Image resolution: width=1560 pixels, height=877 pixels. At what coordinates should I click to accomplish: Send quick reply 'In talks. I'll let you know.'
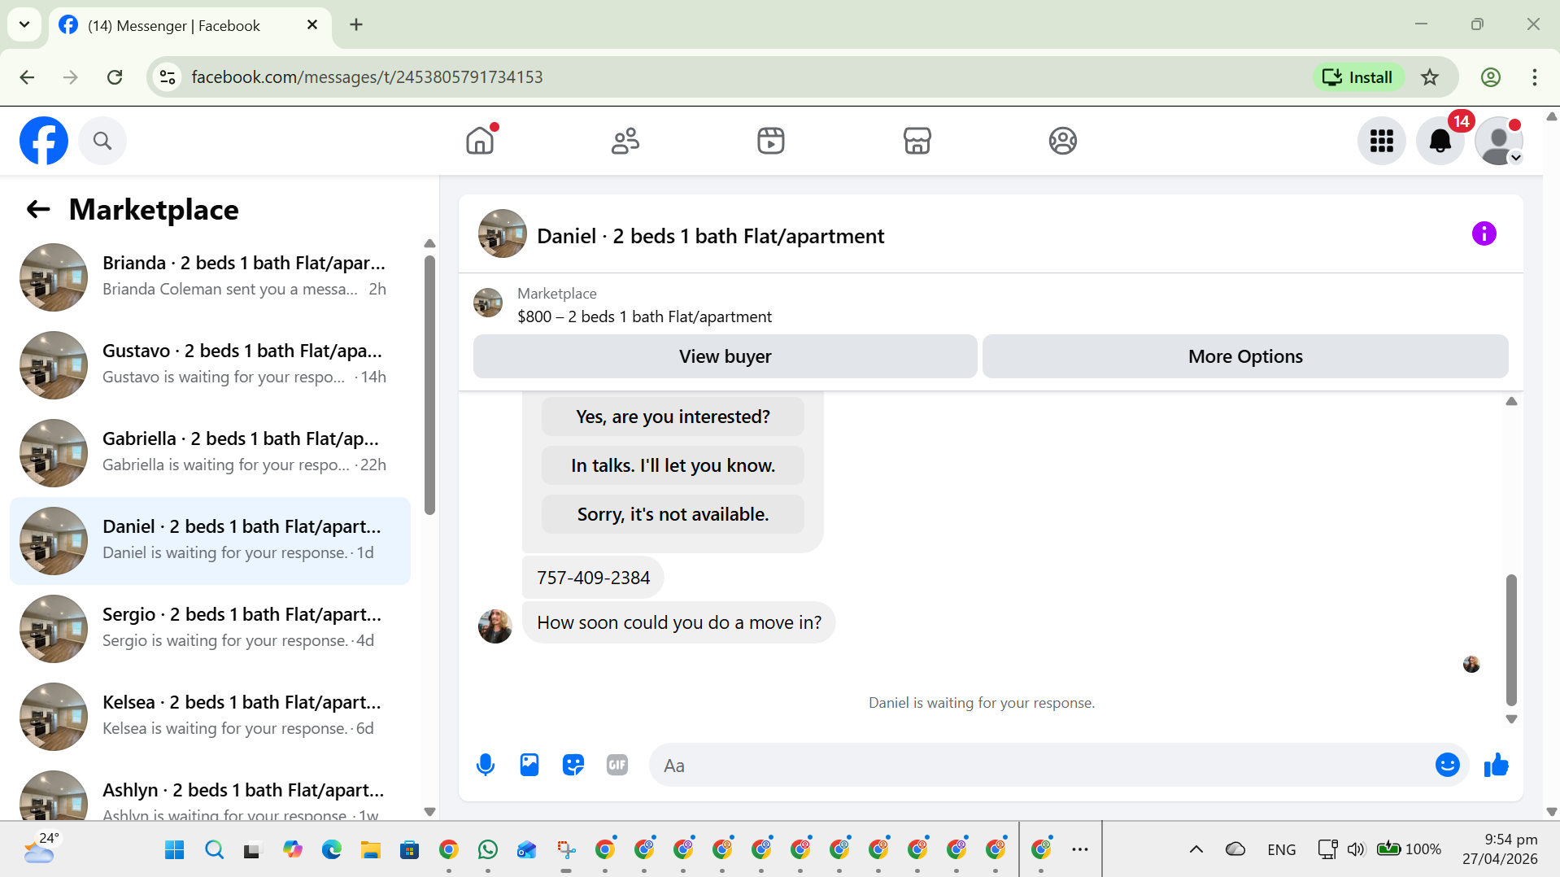click(x=673, y=465)
